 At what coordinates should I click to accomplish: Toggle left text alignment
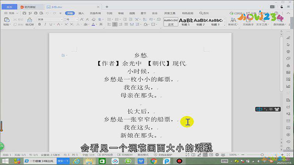[x=109, y=24]
